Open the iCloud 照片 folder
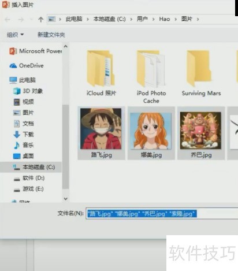Image resolution: width=238 pixels, height=271 pixels. [x=101, y=73]
